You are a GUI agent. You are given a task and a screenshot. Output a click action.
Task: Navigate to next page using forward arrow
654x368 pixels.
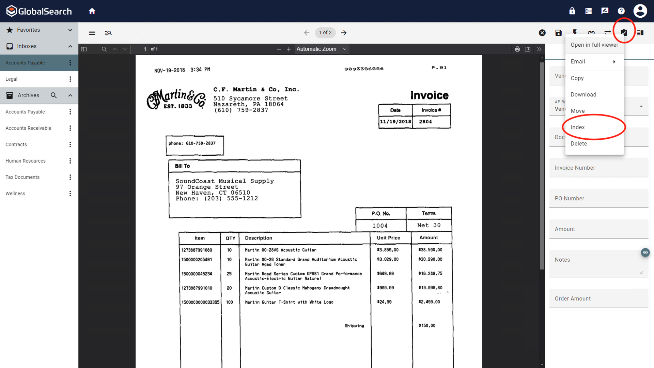(344, 32)
